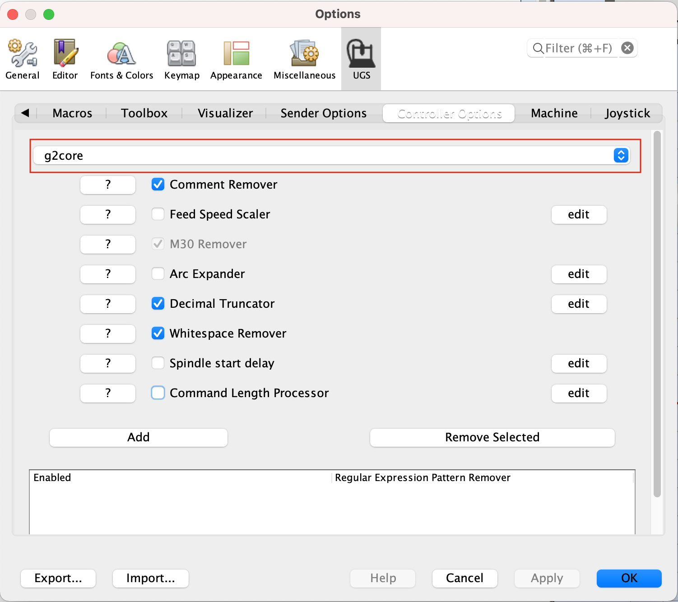The image size is (678, 602).
Task: Open the Keymap settings icon
Action: pyautogui.click(x=181, y=59)
